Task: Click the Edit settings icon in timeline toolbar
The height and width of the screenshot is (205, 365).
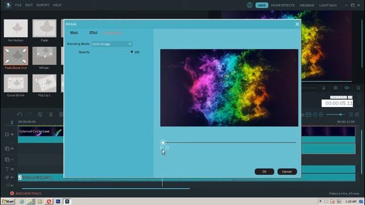Action: [40, 114]
